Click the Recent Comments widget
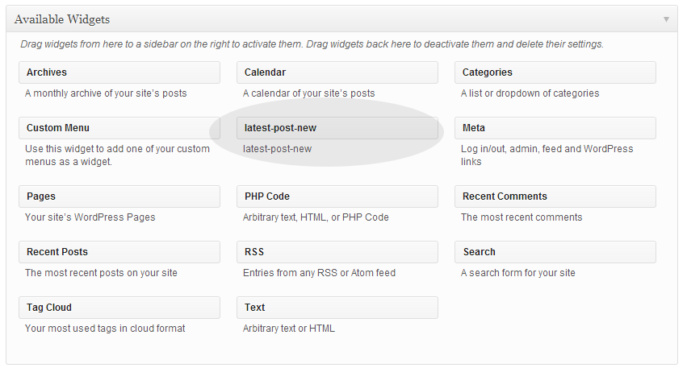Screen dimensions: 687x368 point(555,196)
